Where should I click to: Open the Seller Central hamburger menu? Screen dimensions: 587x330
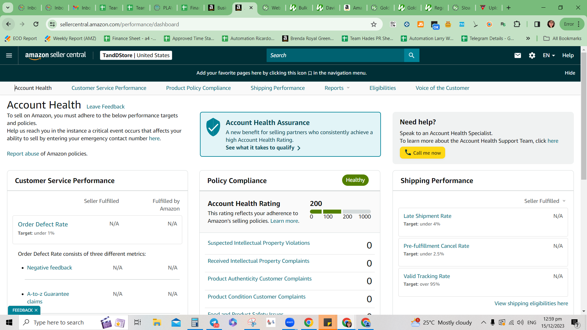(x=9, y=55)
